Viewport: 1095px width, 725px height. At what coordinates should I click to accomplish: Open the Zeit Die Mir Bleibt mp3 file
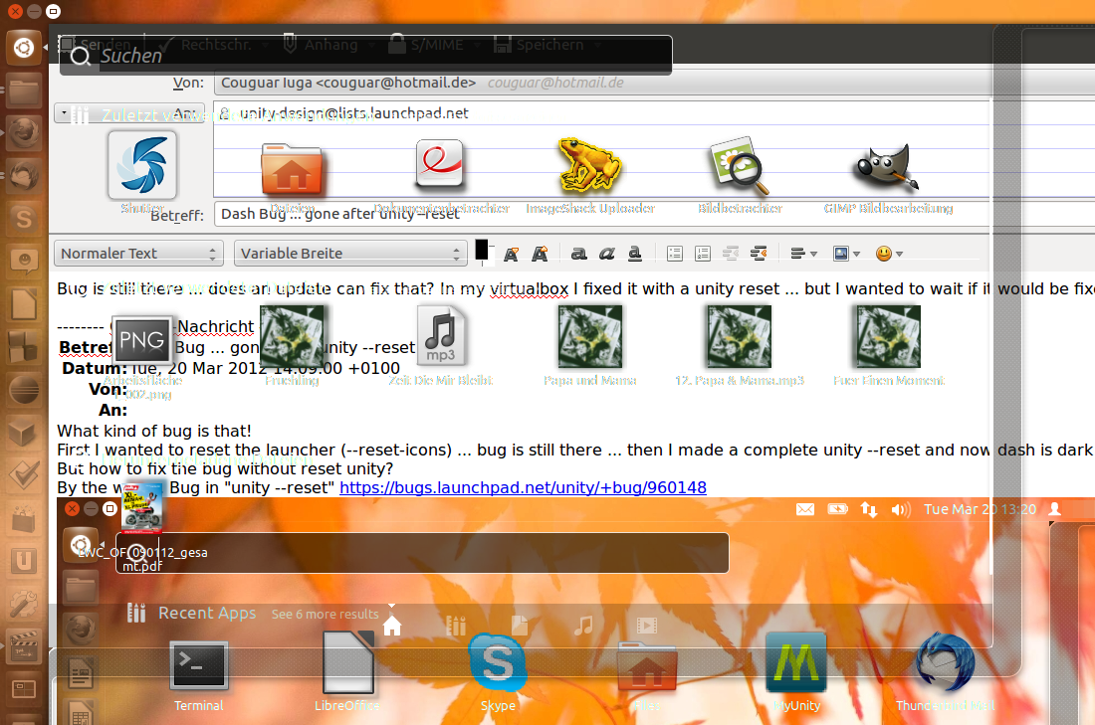(440, 335)
